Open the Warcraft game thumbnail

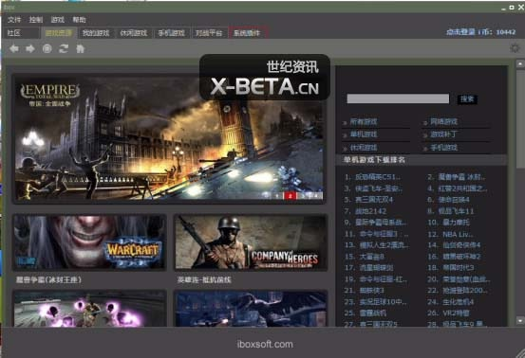click(x=89, y=242)
